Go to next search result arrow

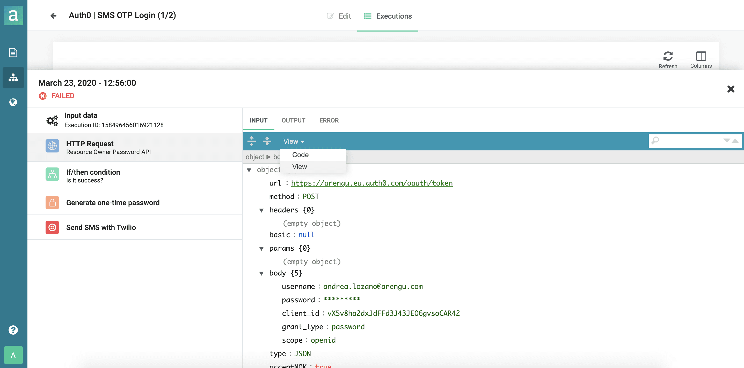point(727,140)
